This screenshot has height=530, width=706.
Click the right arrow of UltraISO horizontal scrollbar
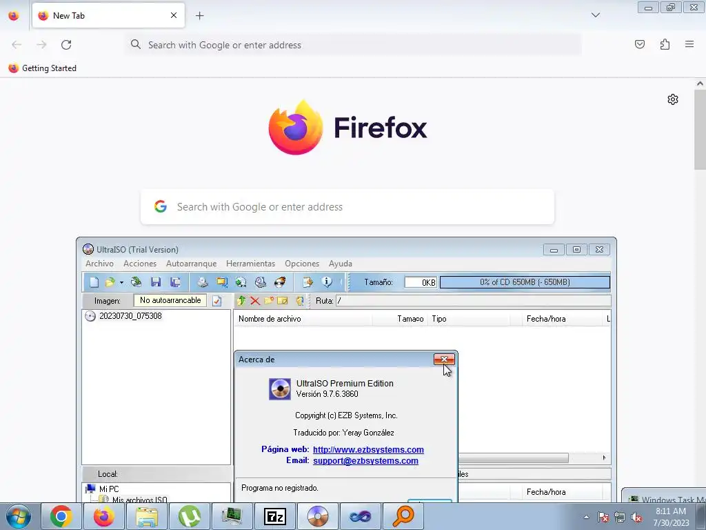(604, 458)
